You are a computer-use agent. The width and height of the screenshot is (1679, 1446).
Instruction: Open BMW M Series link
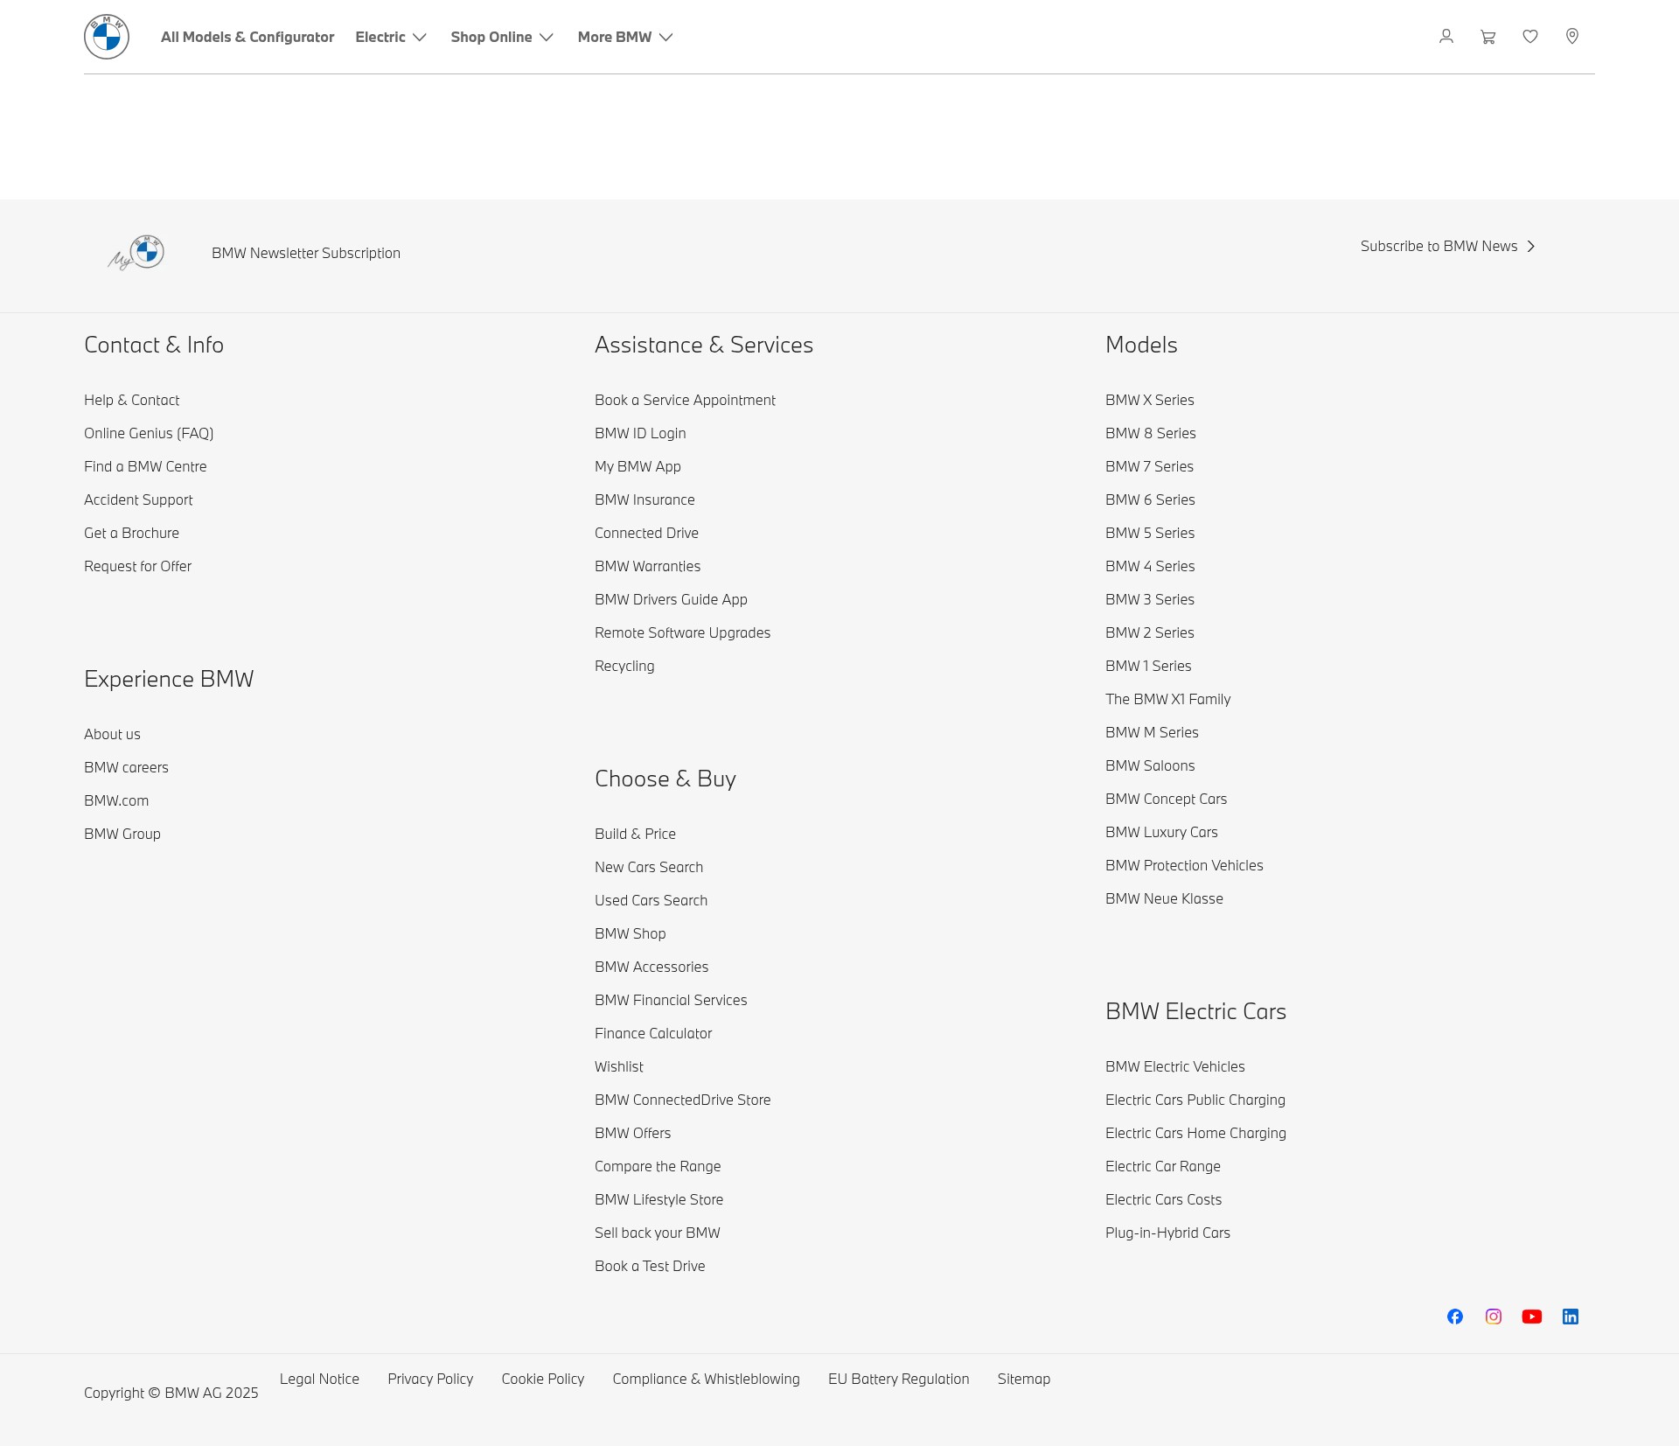pyautogui.click(x=1152, y=732)
